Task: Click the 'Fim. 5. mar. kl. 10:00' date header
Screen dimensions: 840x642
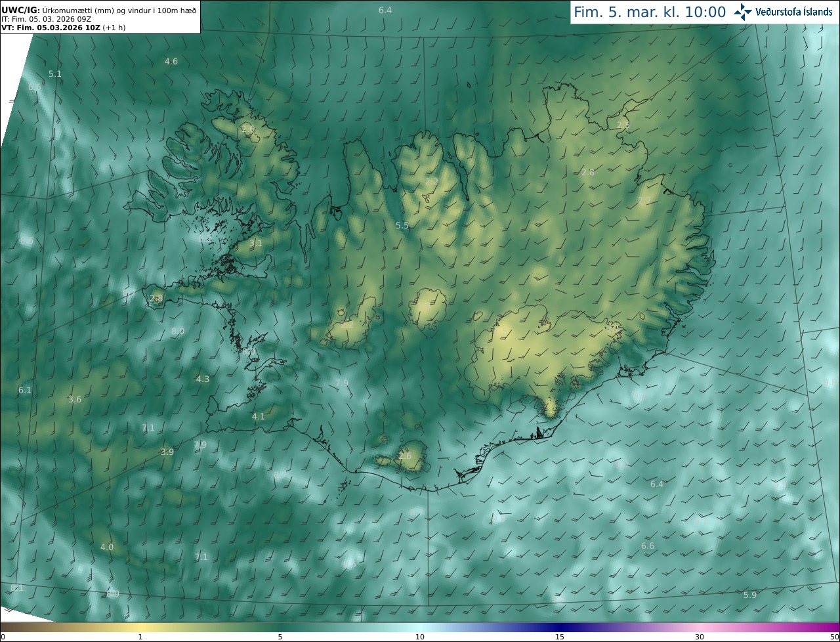Action: point(650,12)
